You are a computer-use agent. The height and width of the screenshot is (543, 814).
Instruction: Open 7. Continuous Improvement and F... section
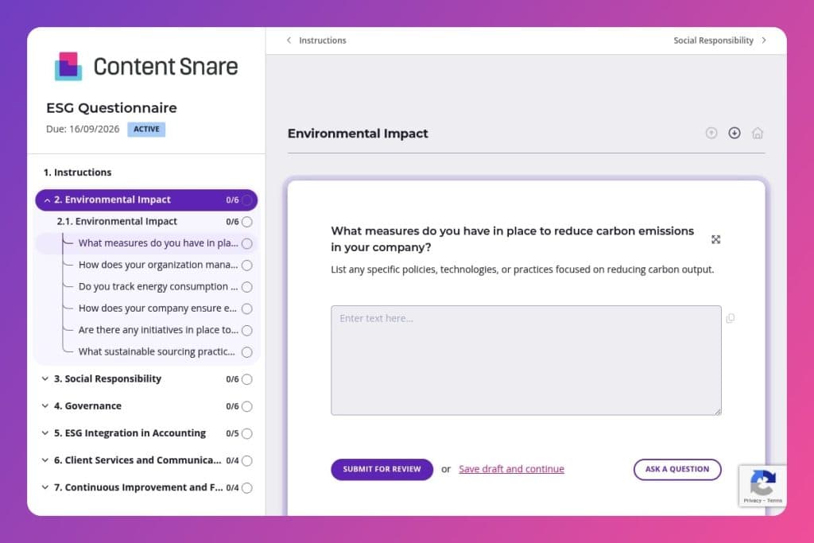pos(138,487)
